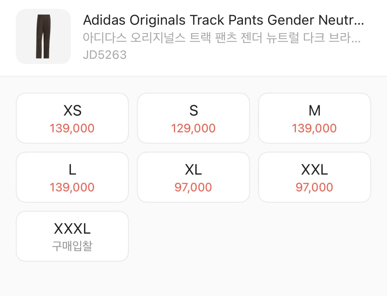Click the 97,000 label beneath XXL
387x296 pixels.
314,187
